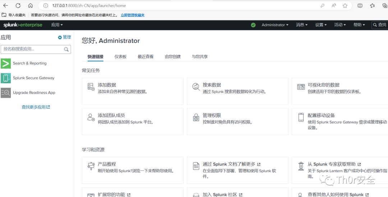Reload the page with refresh icon

point(18,5)
